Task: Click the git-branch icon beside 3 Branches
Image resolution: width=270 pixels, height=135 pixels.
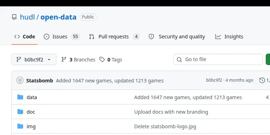Action: (64, 59)
